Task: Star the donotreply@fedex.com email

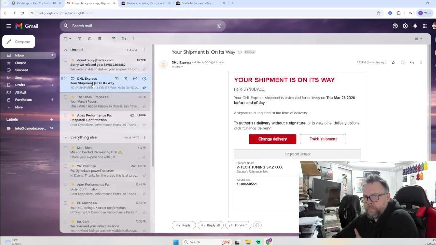Action: (x=144, y=69)
